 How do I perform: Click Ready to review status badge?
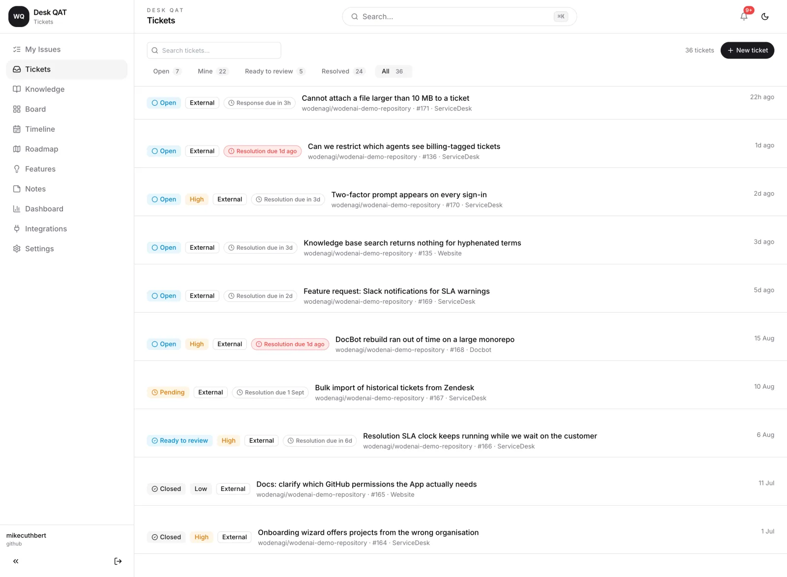pos(180,440)
